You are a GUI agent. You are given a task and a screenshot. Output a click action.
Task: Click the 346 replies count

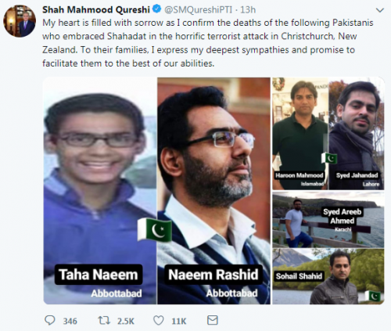70,321
